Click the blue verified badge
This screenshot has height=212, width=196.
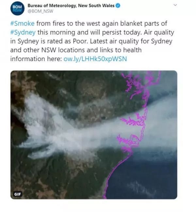(118, 6)
